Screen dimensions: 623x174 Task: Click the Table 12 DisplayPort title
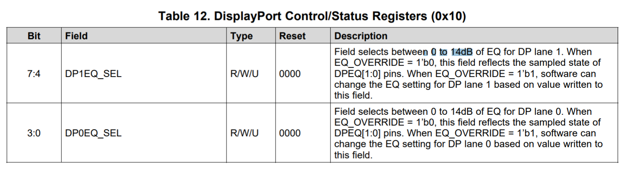point(312,16)
